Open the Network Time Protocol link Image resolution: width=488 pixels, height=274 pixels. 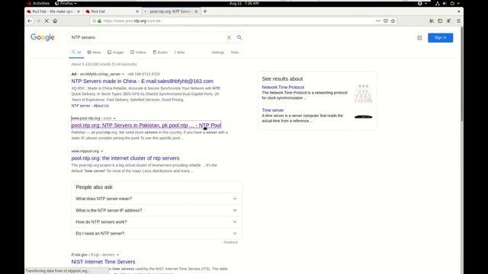(283, 88)
